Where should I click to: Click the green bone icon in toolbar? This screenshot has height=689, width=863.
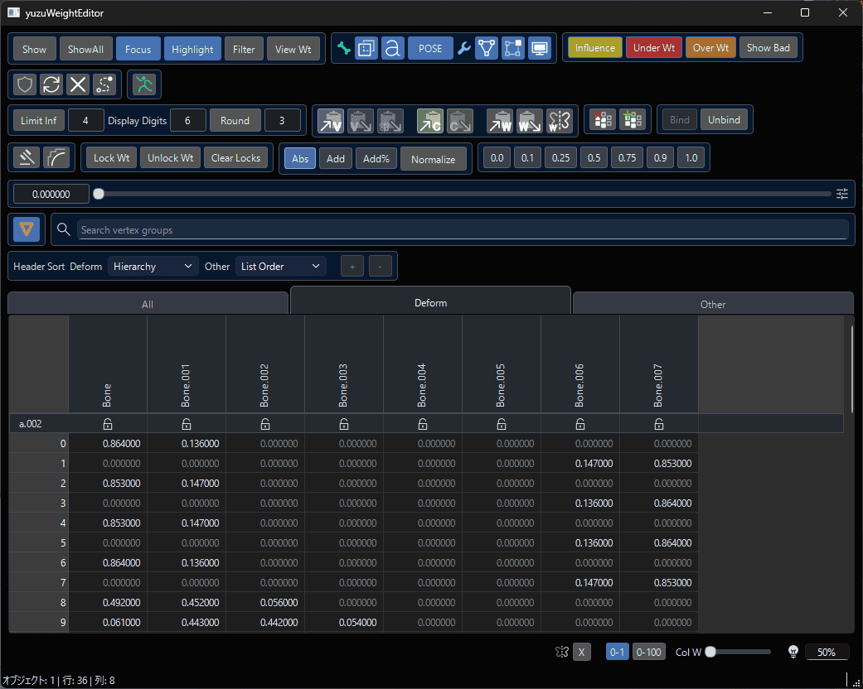coord(343,49)
